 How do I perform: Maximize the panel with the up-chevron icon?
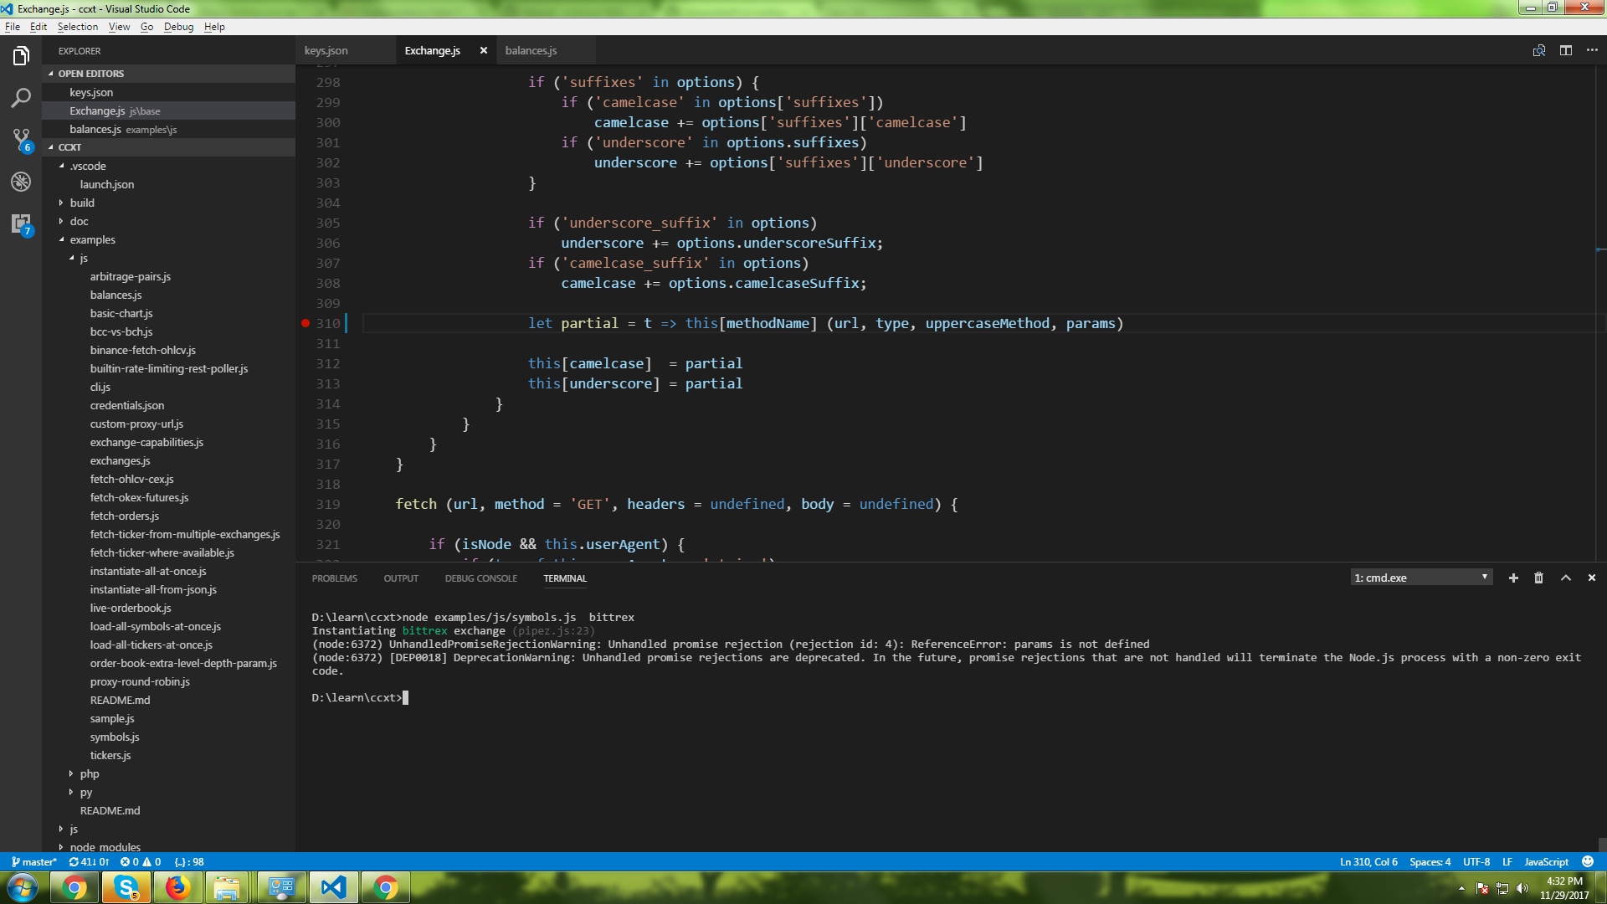pyautogui.click(x=1565, y=578)
